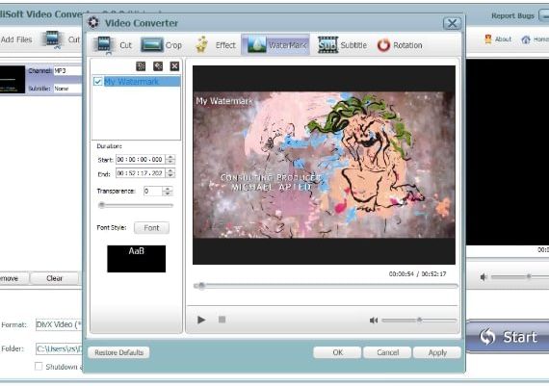Decrease Transparence with down arrow
This screenshot has height=386, width=549.
pos(168,193)
